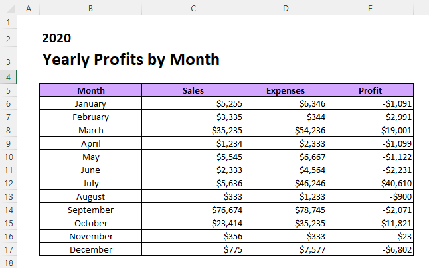The image size is (429, 268).
Task: Select June expenses value $4,564
Action: 286,170
